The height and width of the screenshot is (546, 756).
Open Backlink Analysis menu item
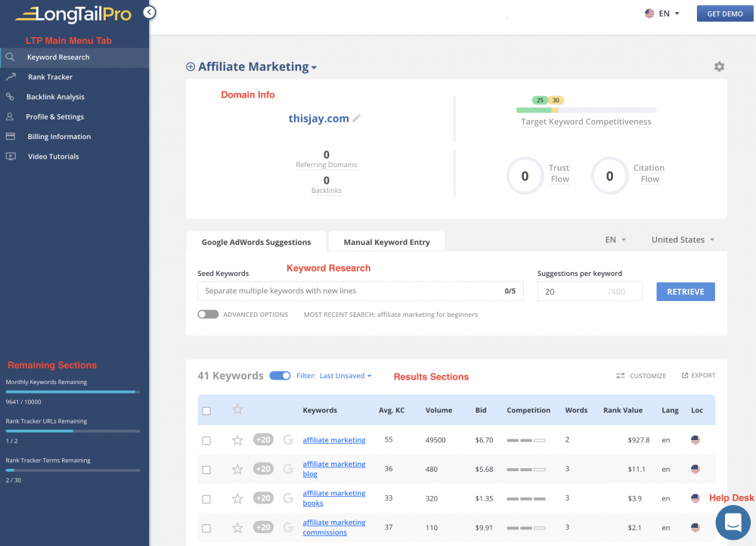coord(74,97)
